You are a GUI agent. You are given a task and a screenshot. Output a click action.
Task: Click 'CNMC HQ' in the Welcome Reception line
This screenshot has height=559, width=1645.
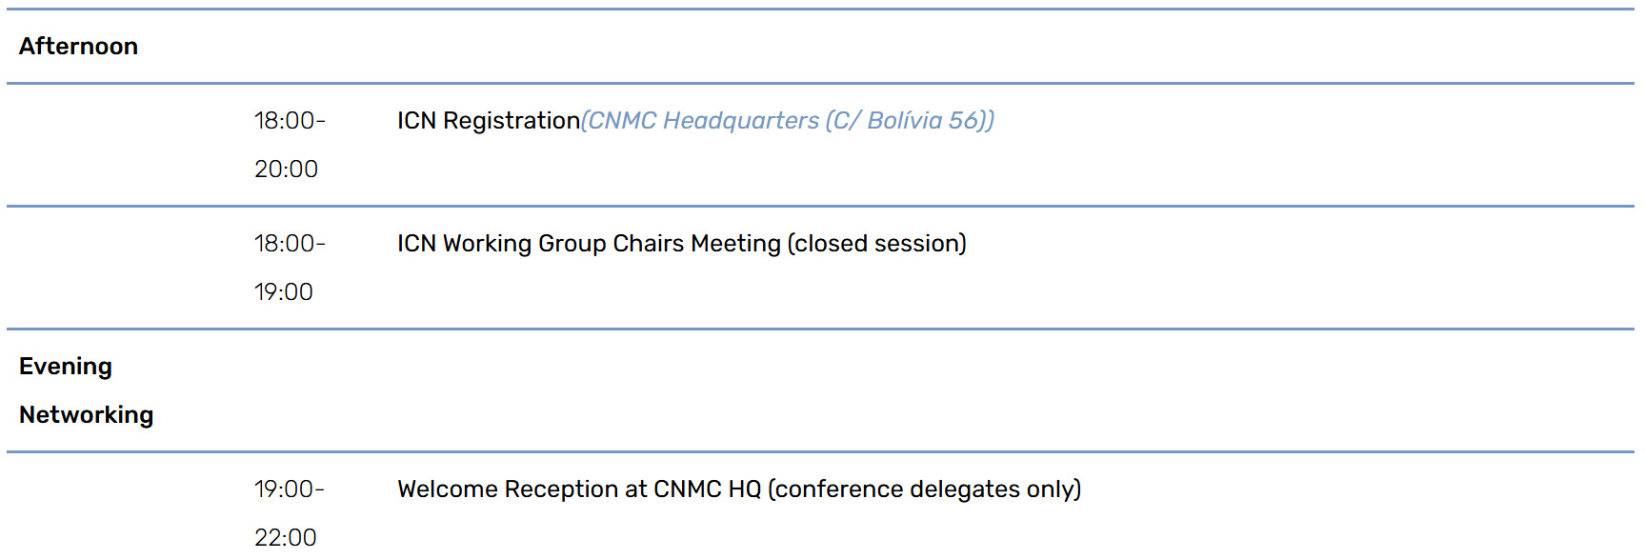707,489
